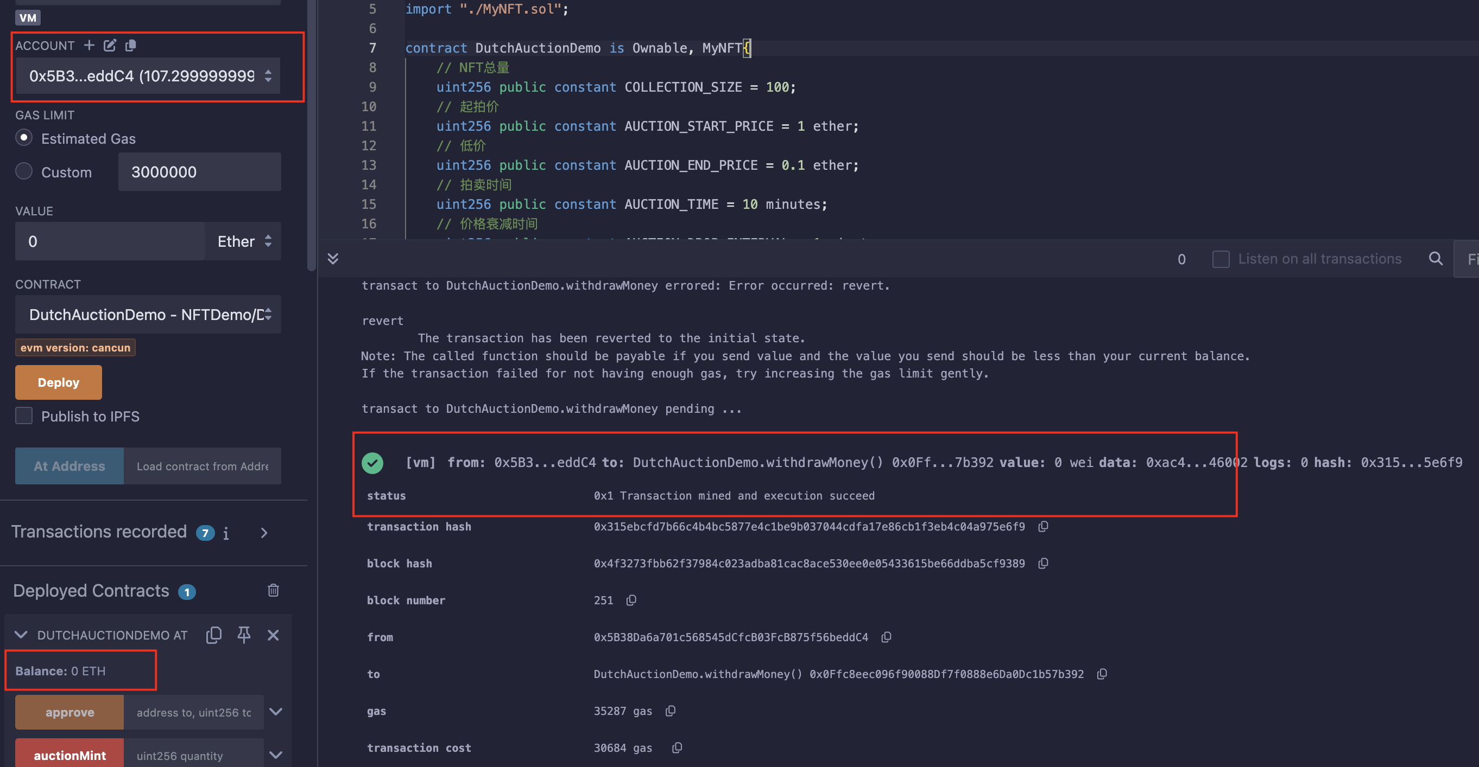Select the Custom gas radio button
Screen dimensions: 1479x767
point(24,172)
